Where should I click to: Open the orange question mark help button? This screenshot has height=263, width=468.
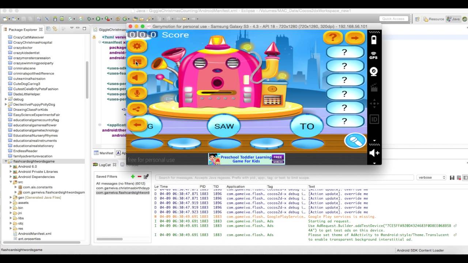click(333, 37)
